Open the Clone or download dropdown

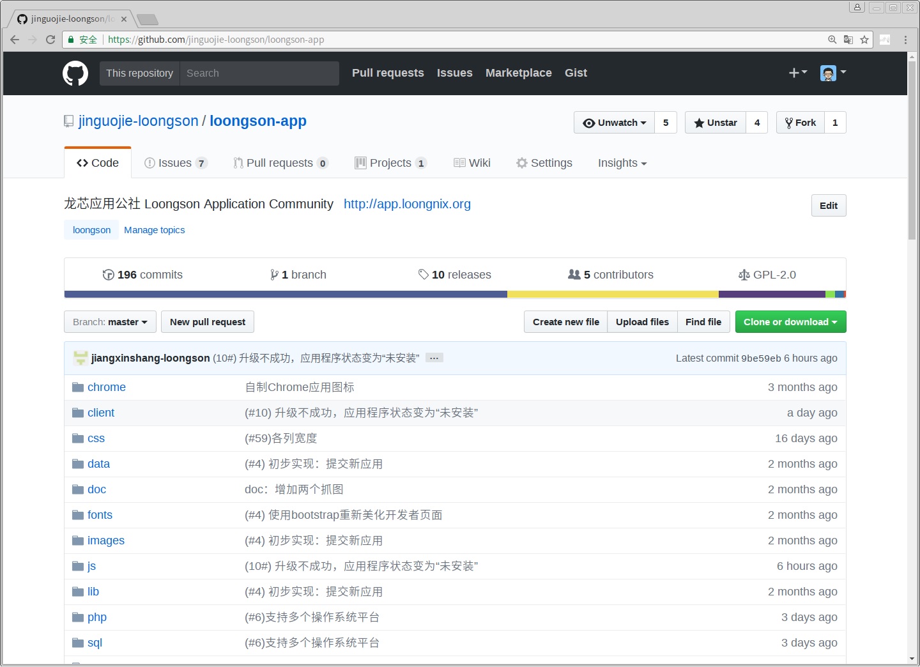pos(790,322)
